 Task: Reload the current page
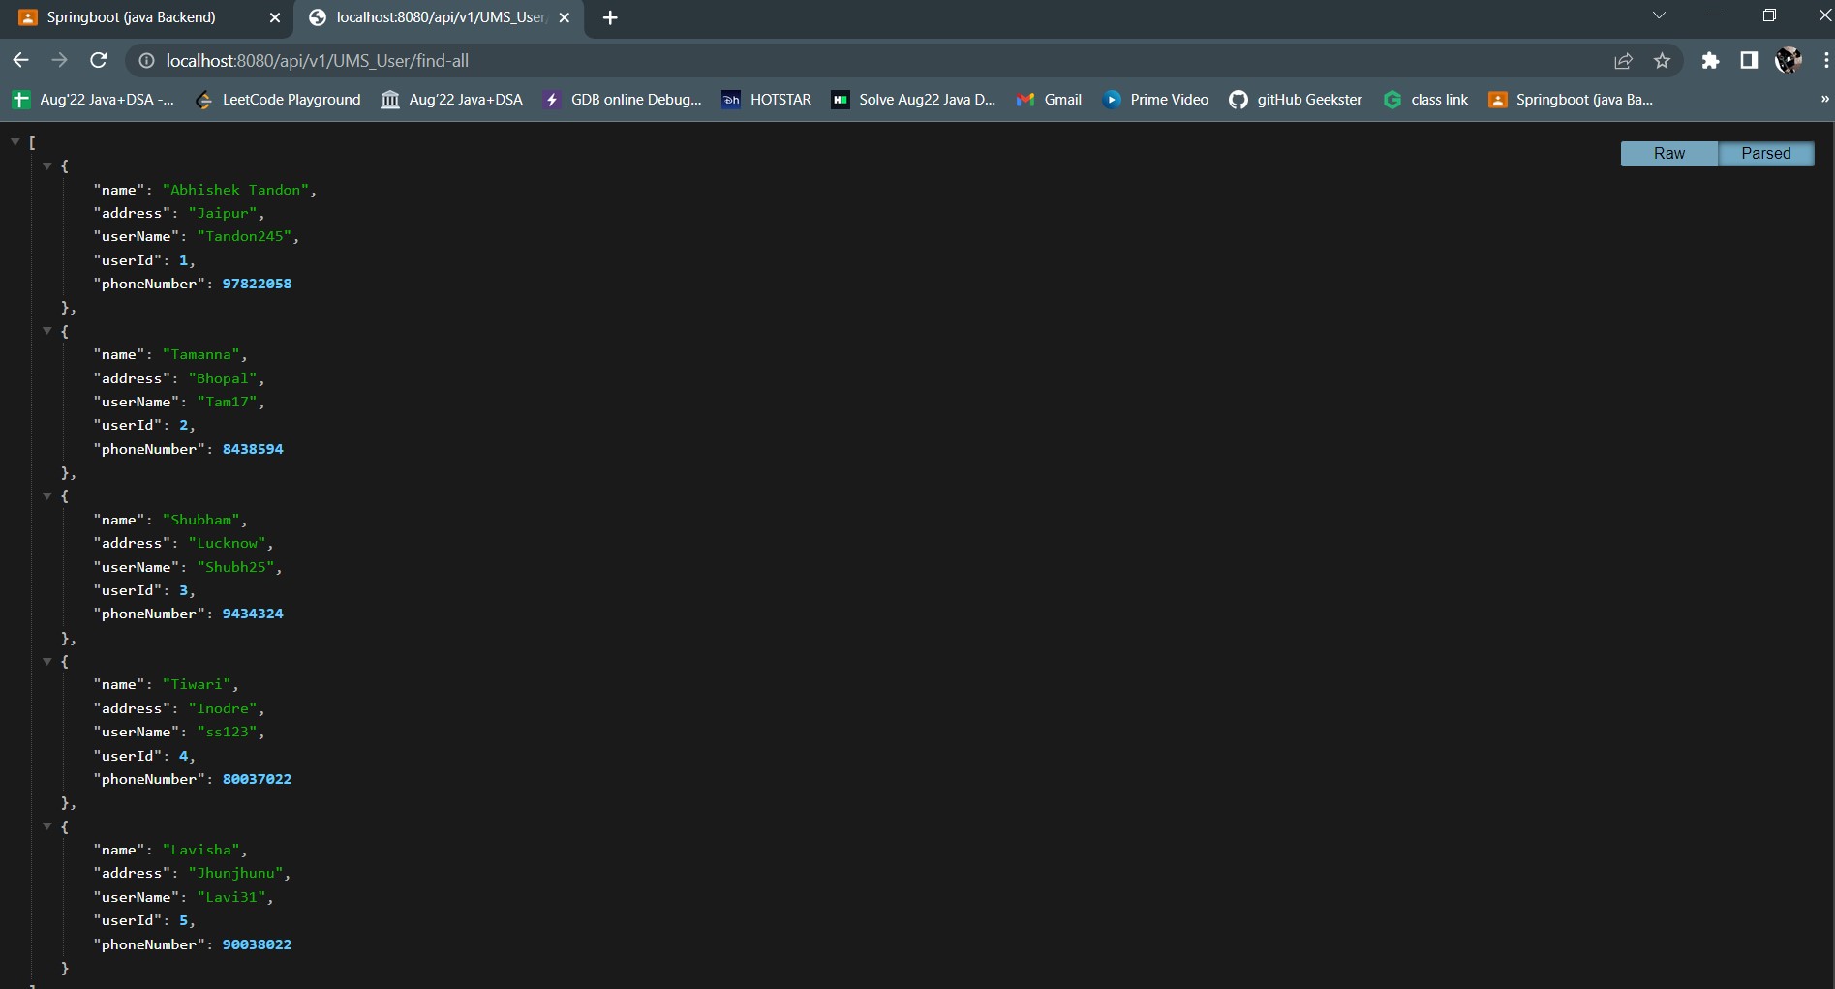[98, 60]
